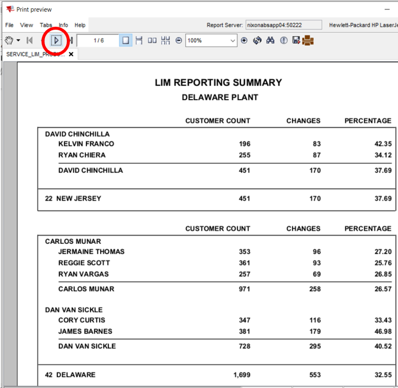This screenshot has height=388, width=398.
Task: Advance to the next page
Action: pyautogui.click(x=56, y=40)
